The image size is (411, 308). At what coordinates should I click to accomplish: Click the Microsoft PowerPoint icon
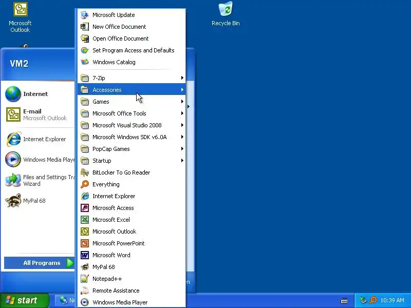click(84, 243)
